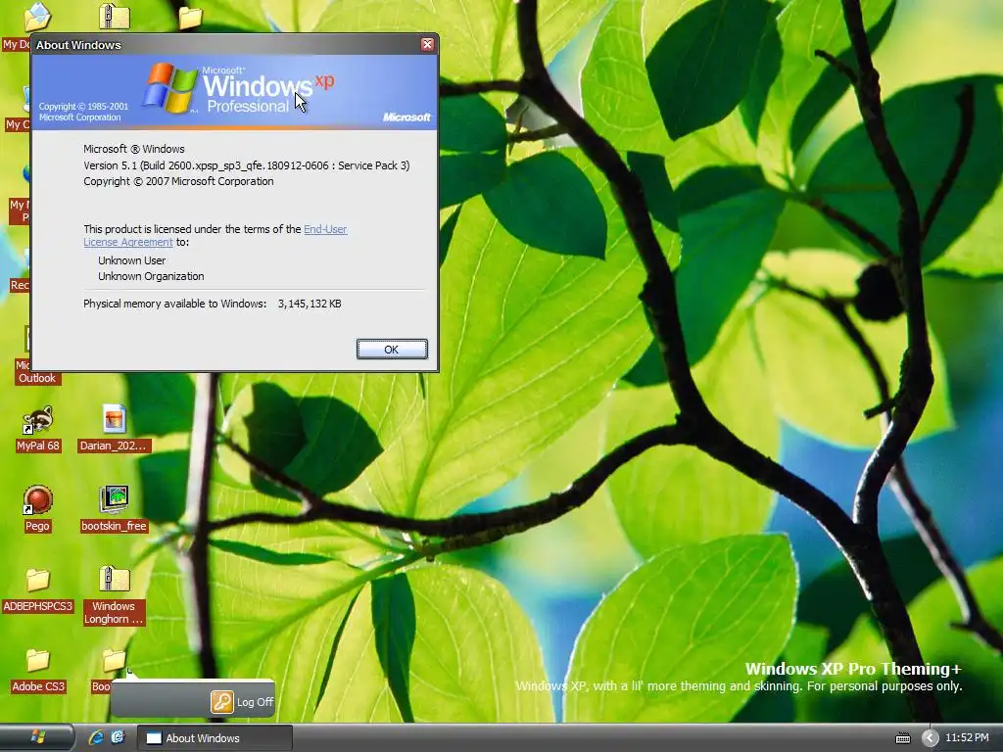Viewport: 1003px width, 752px height.
Task: Select the Darian_202... file icon
Action: pyautogui.click(x=114, y=429)
